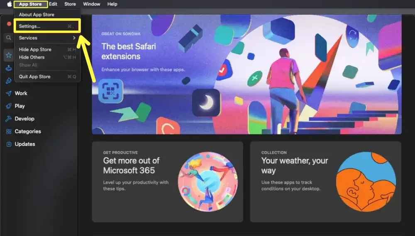Screen dimensions: 415x236
Task: Open the Apple logo menu
Action: (9, 4)
